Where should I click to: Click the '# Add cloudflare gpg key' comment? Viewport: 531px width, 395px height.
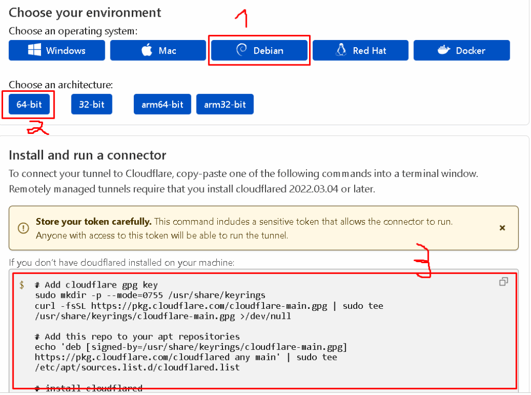[x=96, y=285]
